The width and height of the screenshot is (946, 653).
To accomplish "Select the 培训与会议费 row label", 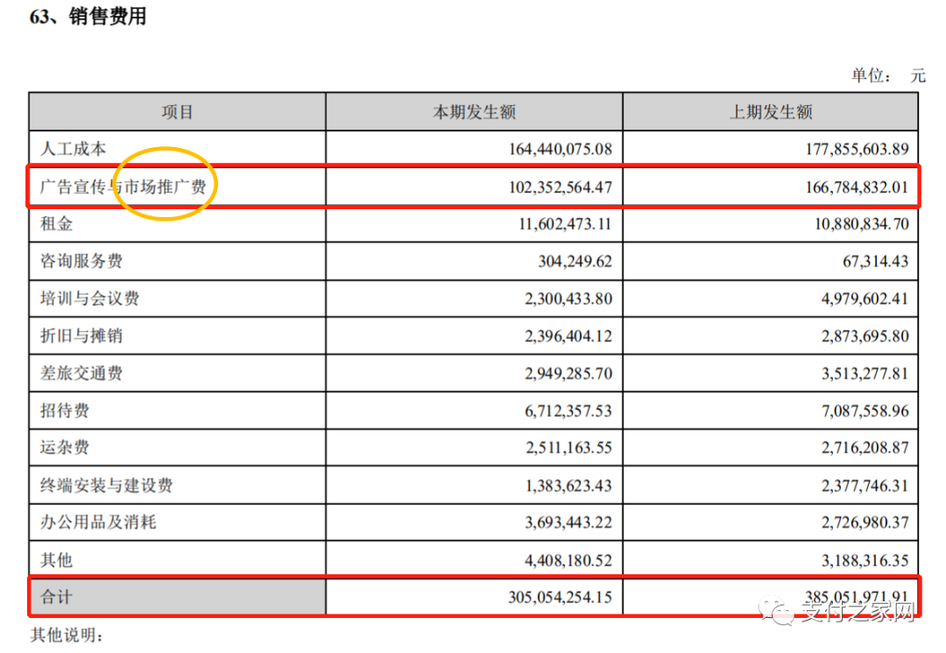I will click(90, 298).
